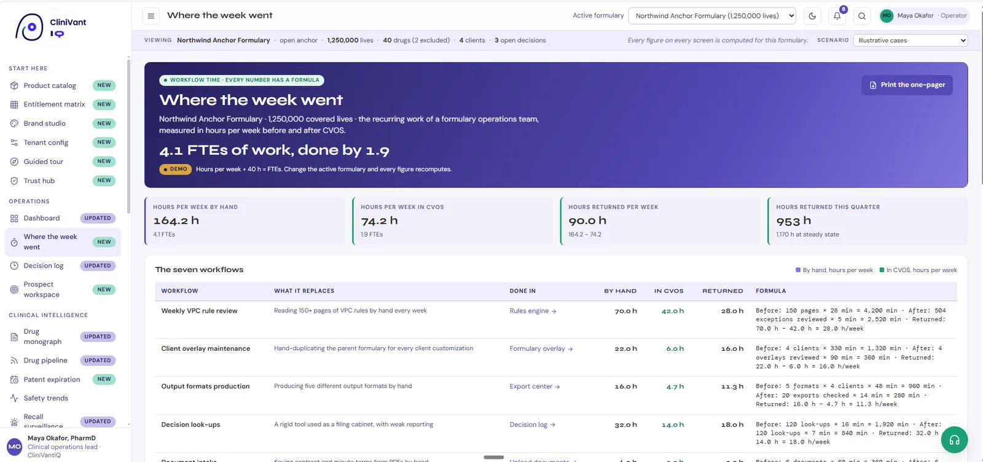Click the Decision log clock icon
983x462 pixels.
(14, 266)
